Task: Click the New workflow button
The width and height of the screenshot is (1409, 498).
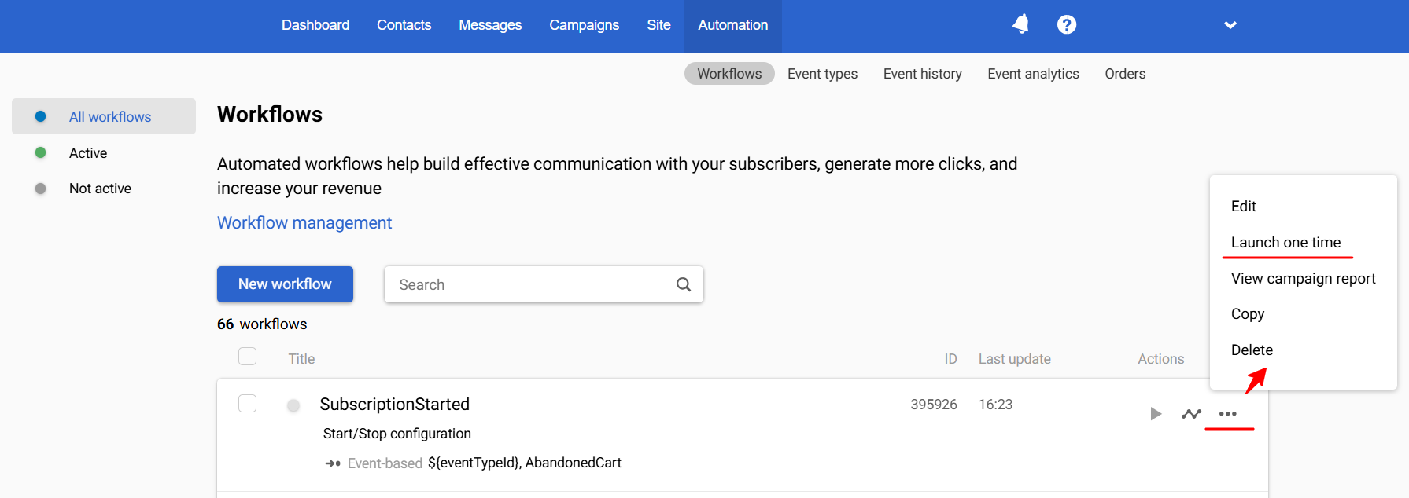Action: [x=285, y=284]
